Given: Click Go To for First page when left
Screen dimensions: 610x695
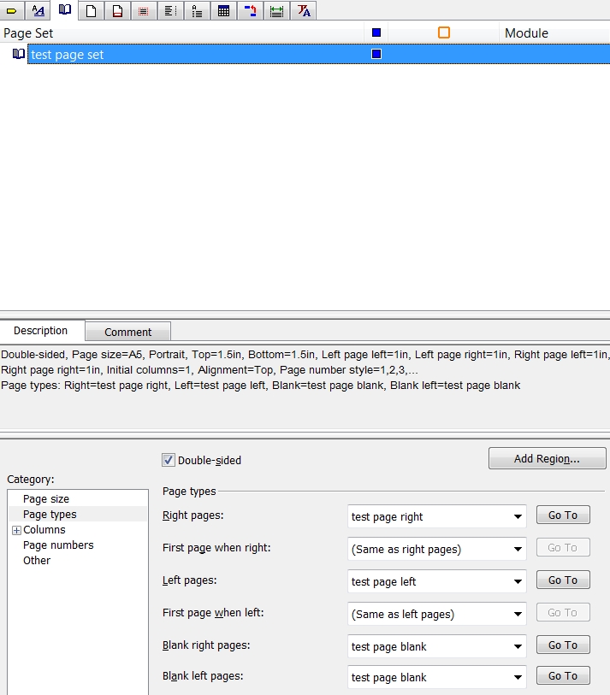Looking at the screenshot, I should coord(563,613).
